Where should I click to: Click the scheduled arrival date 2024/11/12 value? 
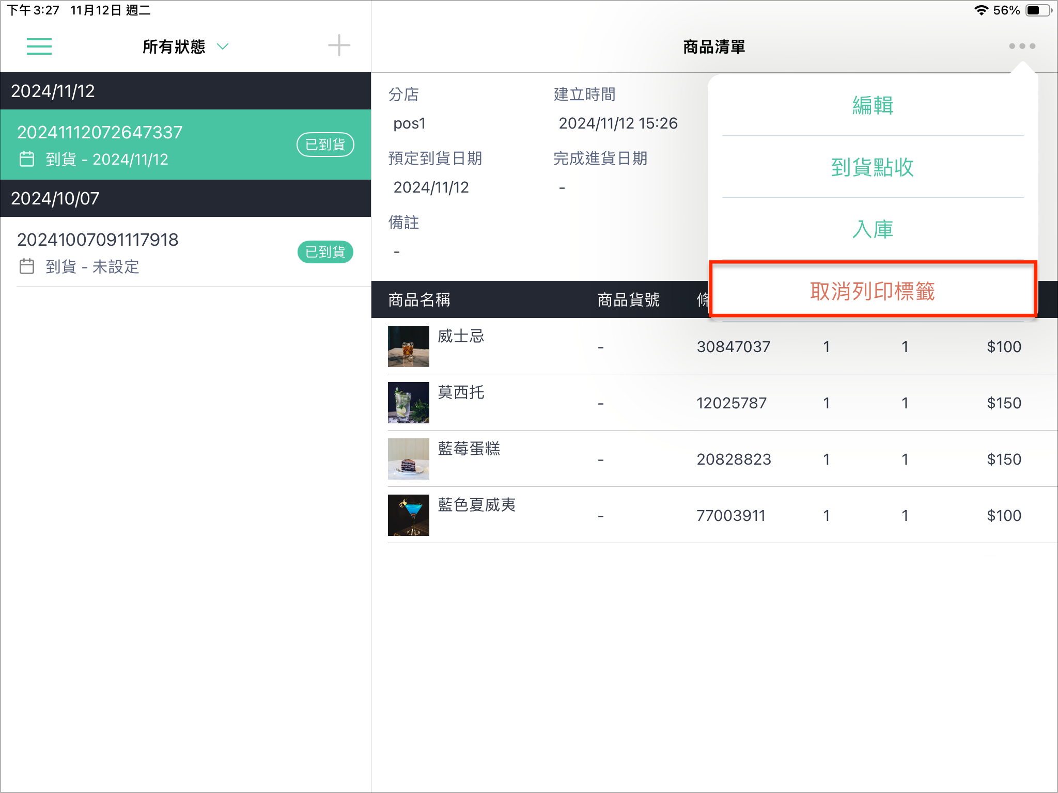click(x=431, y=187)
